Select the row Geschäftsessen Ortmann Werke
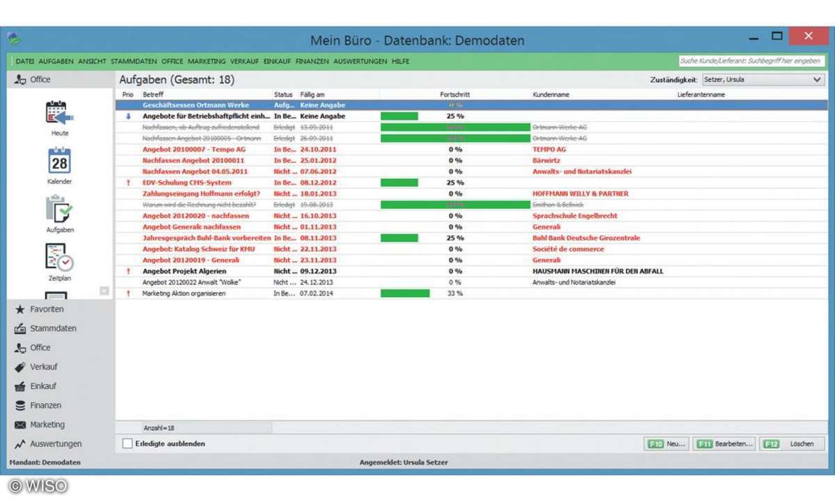This screenshot has height=501, width=835. (472, 105)
